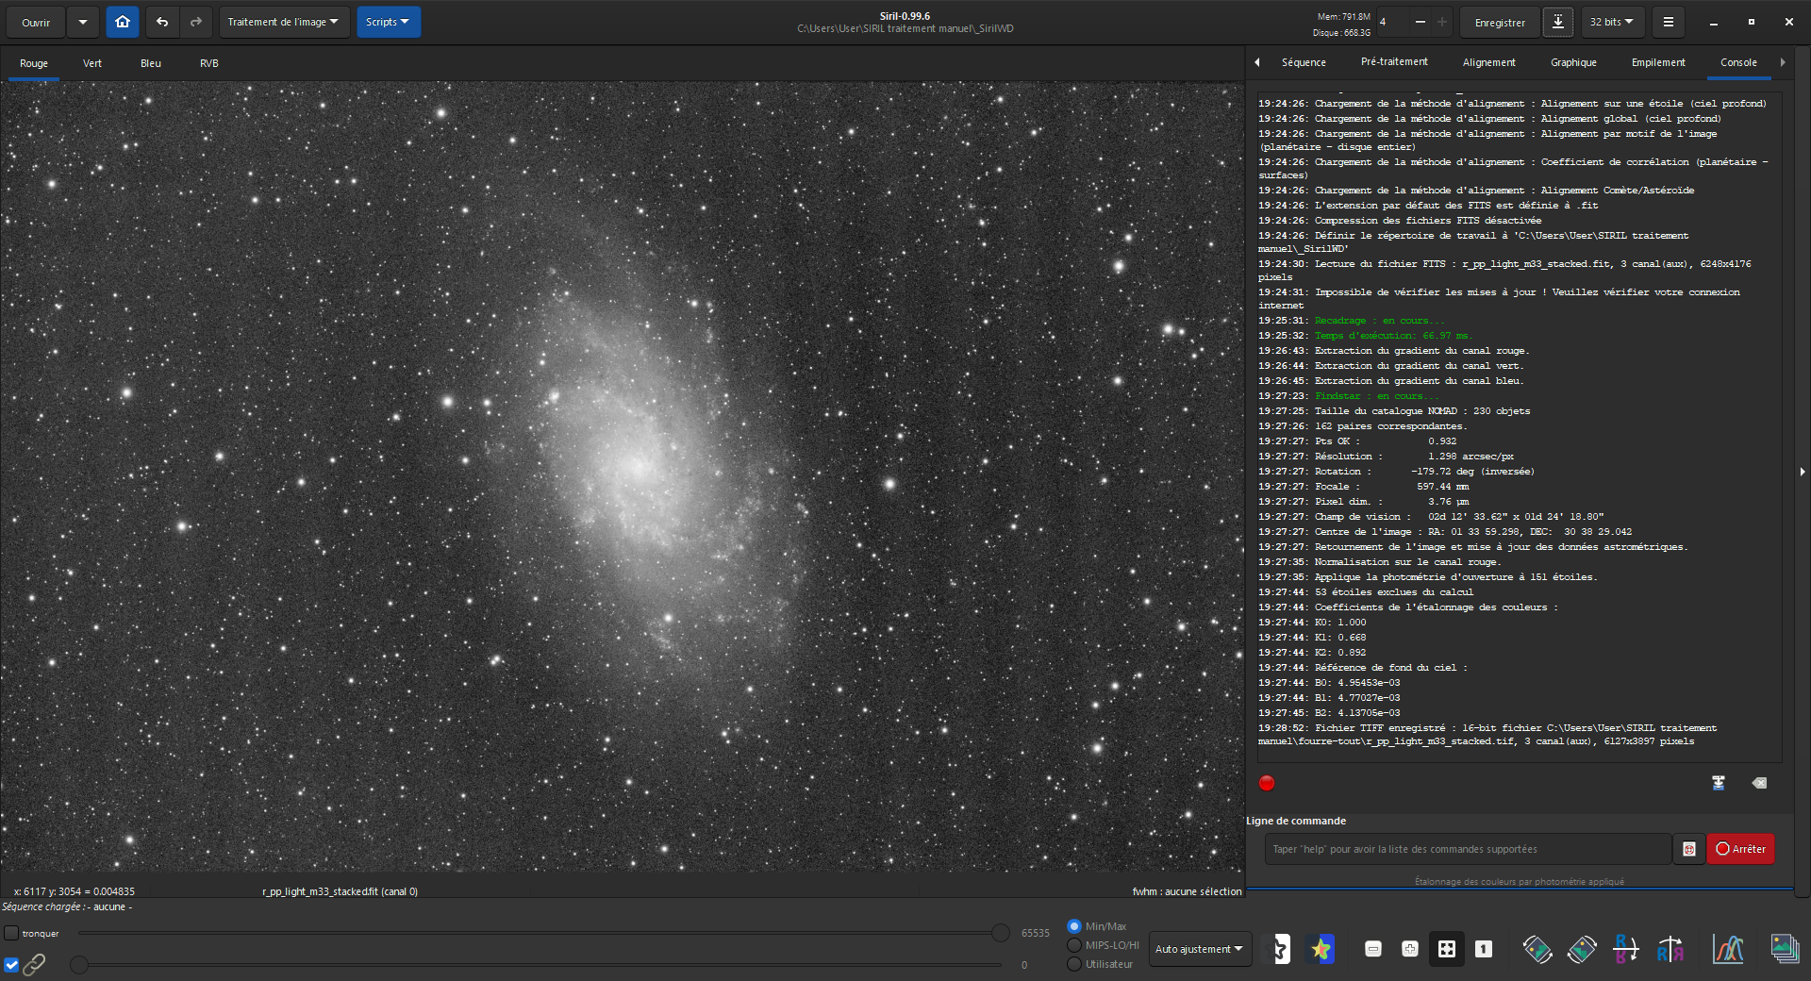
Task: Click the upper cut-off slider handle at 65535
Action: (1001, 933)
